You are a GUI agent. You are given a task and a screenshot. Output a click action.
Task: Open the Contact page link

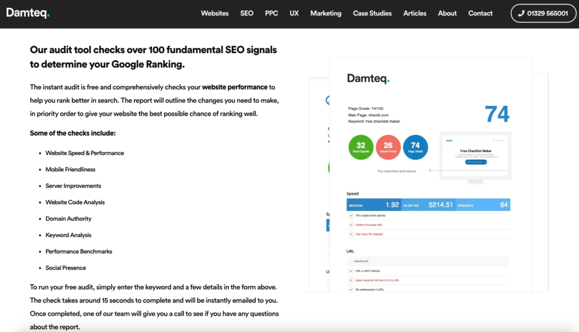coord(480,14)
